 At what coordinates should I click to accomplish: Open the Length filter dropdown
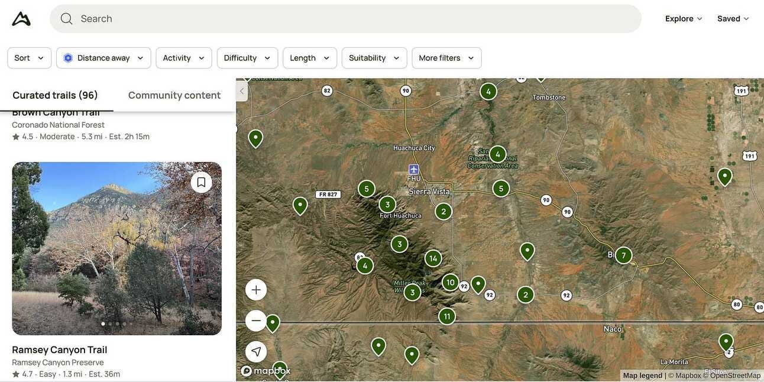coord(310,58)
